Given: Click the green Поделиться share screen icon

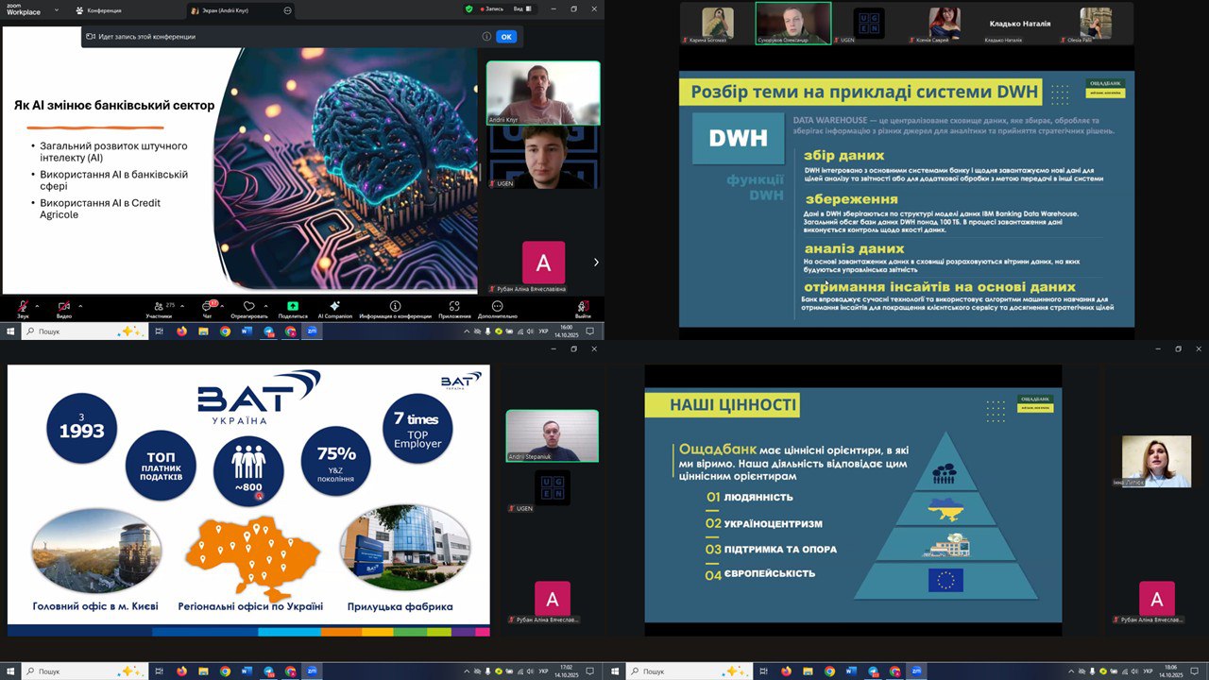Looking at the screenshot, I should [293, 308].
